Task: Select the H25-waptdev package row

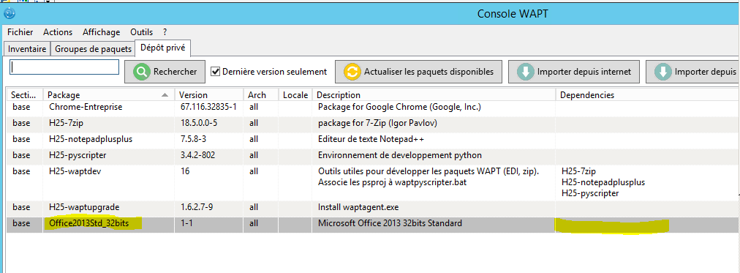Action: [372, 183]
